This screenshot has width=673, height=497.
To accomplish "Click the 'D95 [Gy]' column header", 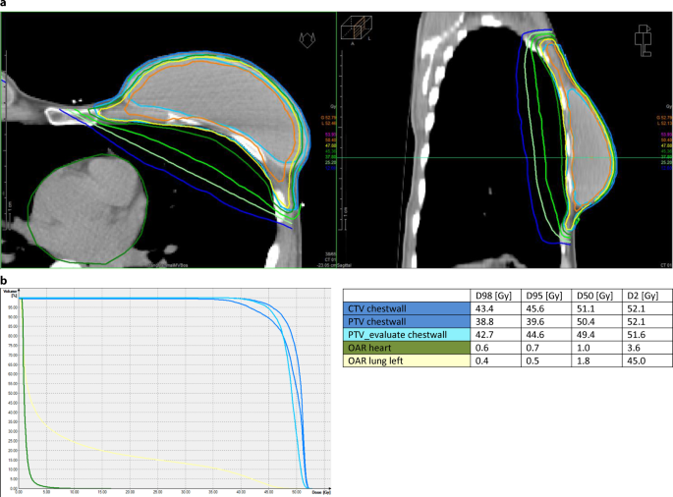I will click(544, 296).
